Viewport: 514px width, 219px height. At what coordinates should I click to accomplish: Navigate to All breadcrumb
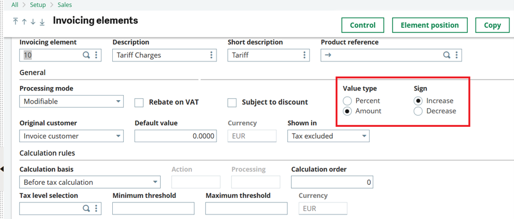tap(15, 5)
